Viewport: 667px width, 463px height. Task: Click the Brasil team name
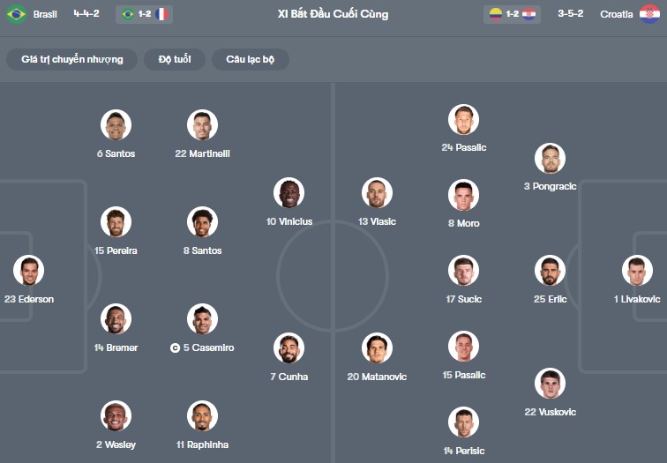tap(45, 14)
